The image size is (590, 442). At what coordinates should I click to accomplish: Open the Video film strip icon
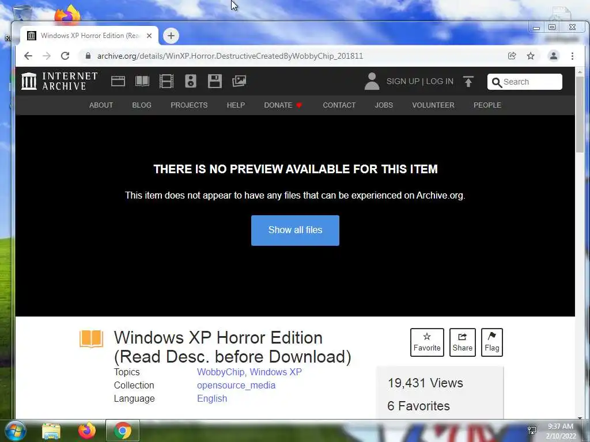coord(167,81)
